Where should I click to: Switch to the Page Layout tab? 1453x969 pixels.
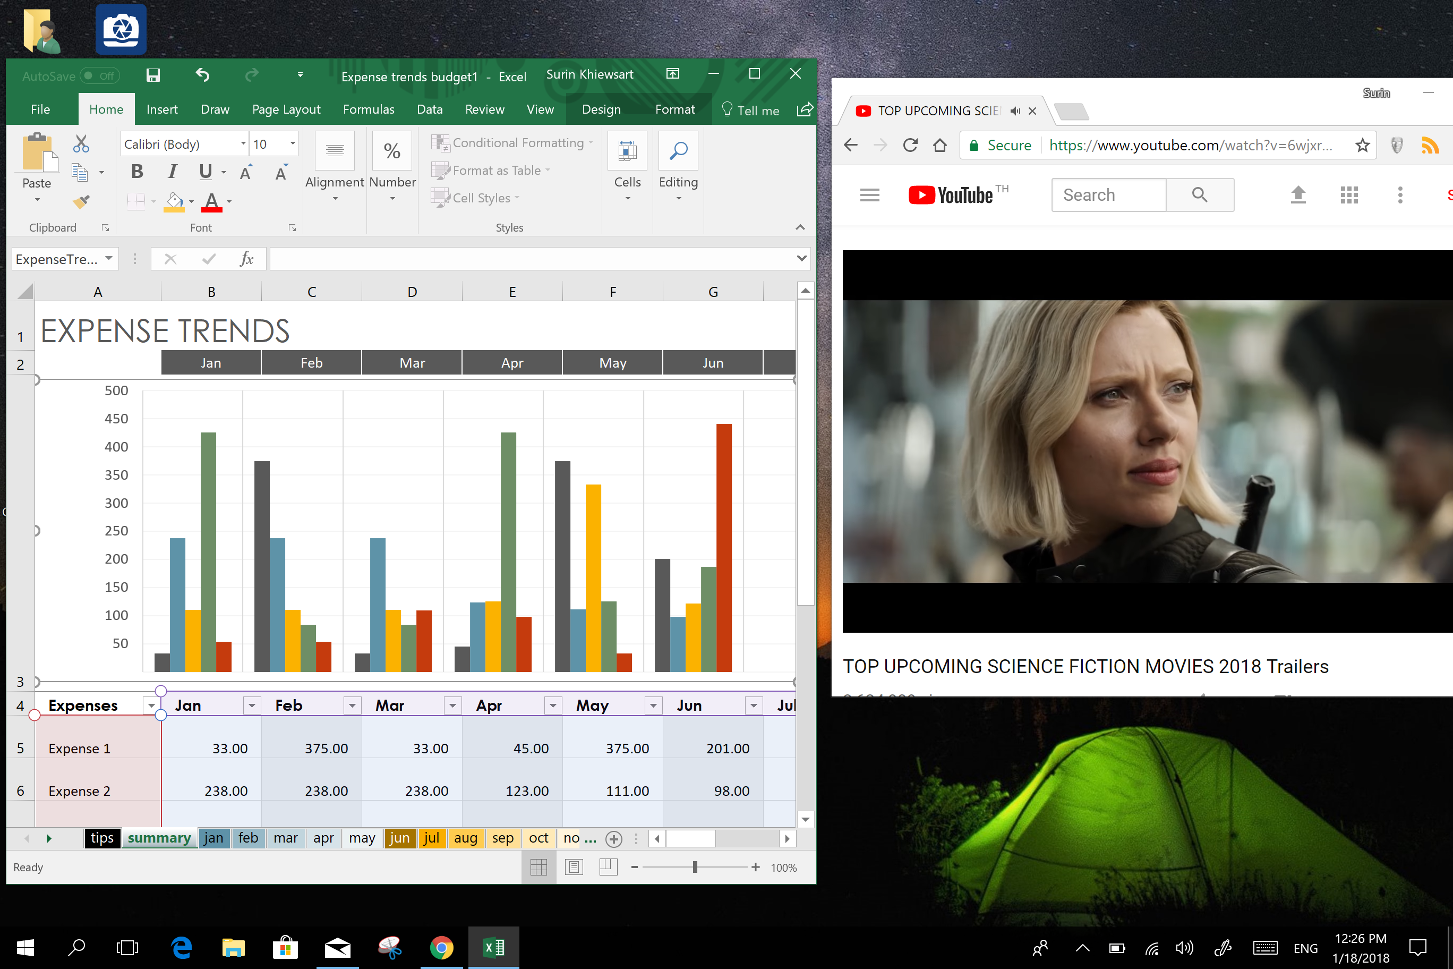286,109
